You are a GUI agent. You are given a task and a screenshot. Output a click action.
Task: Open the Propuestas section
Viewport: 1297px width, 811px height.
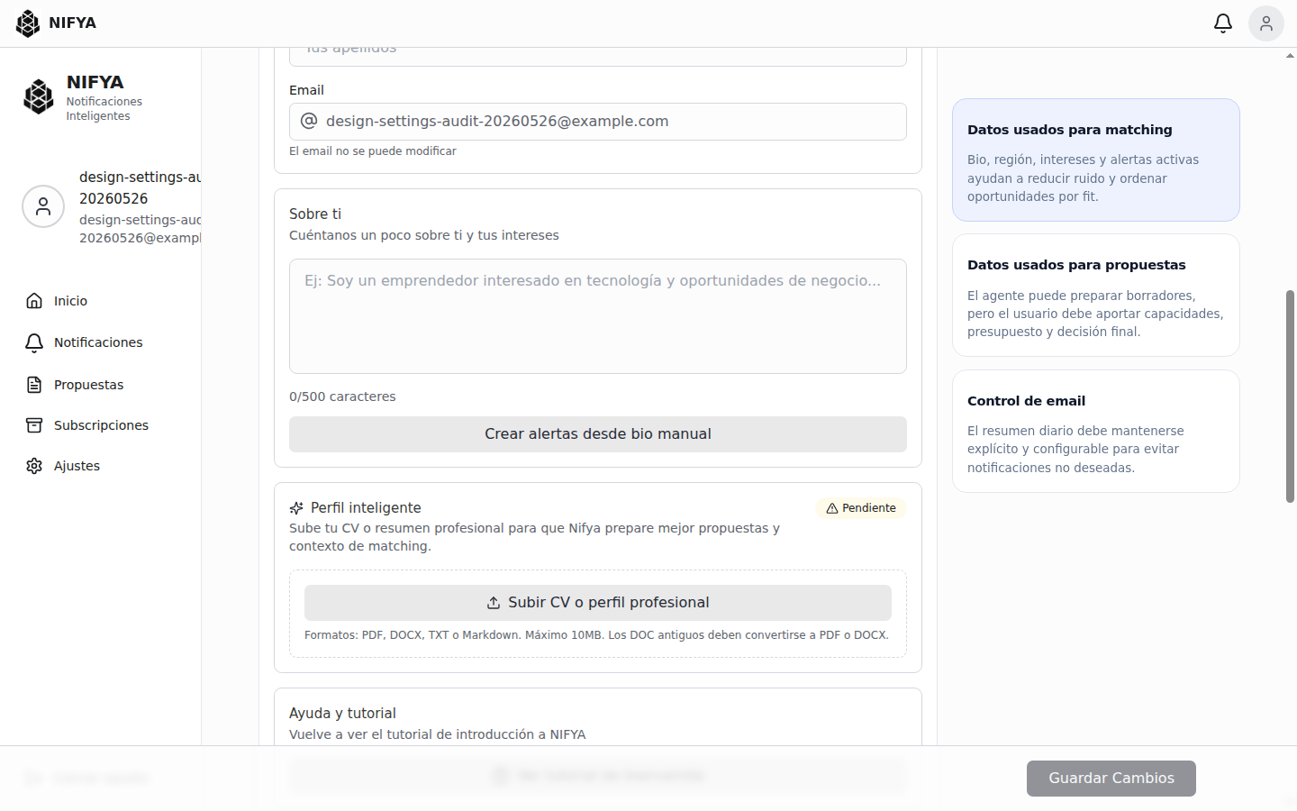pos(88,385)
